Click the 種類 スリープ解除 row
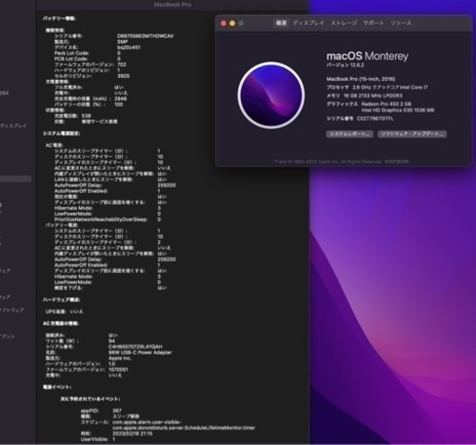Image resolution: width=476 pixels, height=445 pixels. pos(110,416)
